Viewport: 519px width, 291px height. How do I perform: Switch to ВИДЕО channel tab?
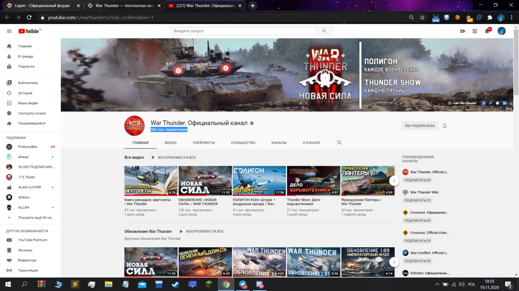pos(171,143)
